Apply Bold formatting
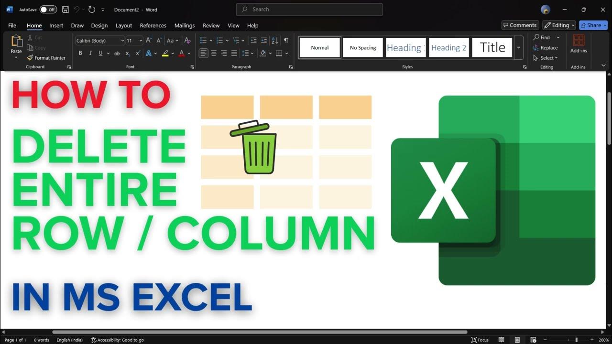The width and height of the screenshot is (612, 344). click(x=80, y=53)
